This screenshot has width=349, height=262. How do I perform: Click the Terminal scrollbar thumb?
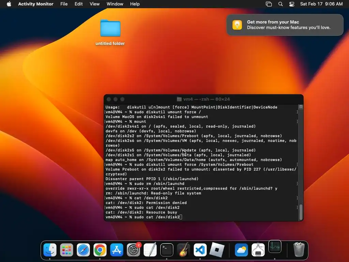click(301, 212)
